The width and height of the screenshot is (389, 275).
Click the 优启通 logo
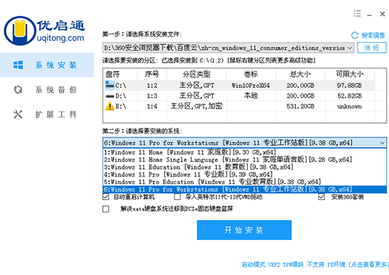click(44, 31)
